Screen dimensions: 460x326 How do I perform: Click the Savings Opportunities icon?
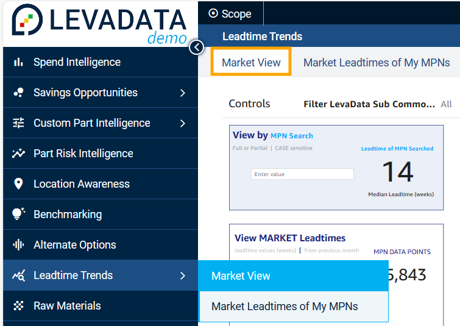point(18,93)
